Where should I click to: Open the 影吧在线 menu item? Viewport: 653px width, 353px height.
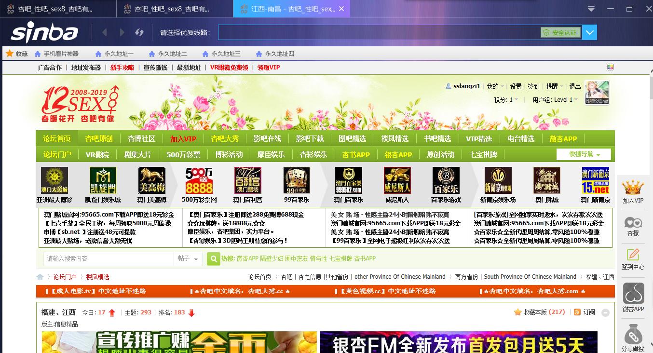pyautogui.click(x=267, y=139)
